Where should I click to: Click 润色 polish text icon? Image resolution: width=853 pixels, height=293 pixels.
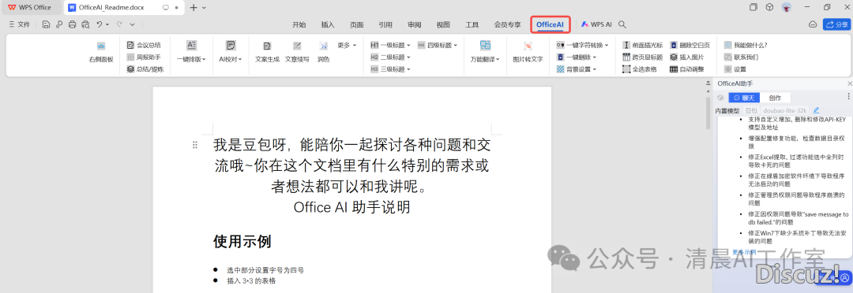click(323, 46)
